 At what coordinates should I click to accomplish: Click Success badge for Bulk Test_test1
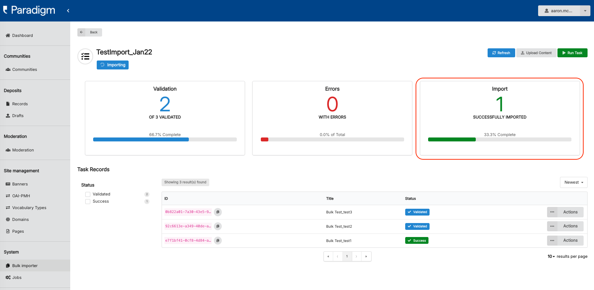click(417, 241)
